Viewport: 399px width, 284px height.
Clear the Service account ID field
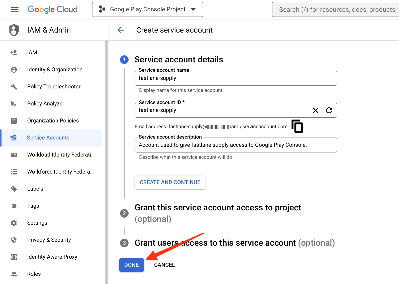coord(316,110)
